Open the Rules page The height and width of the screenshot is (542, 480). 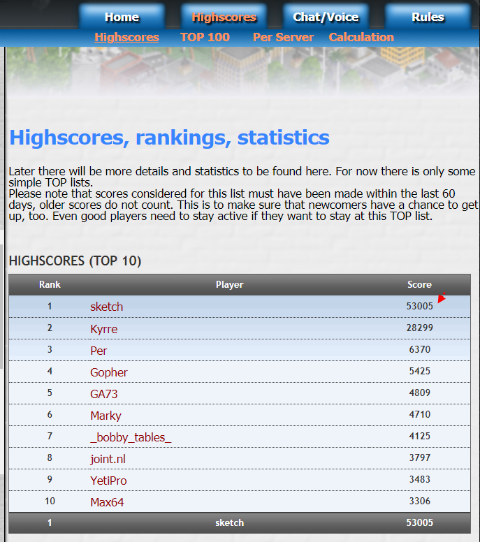(x=428, y=17)
